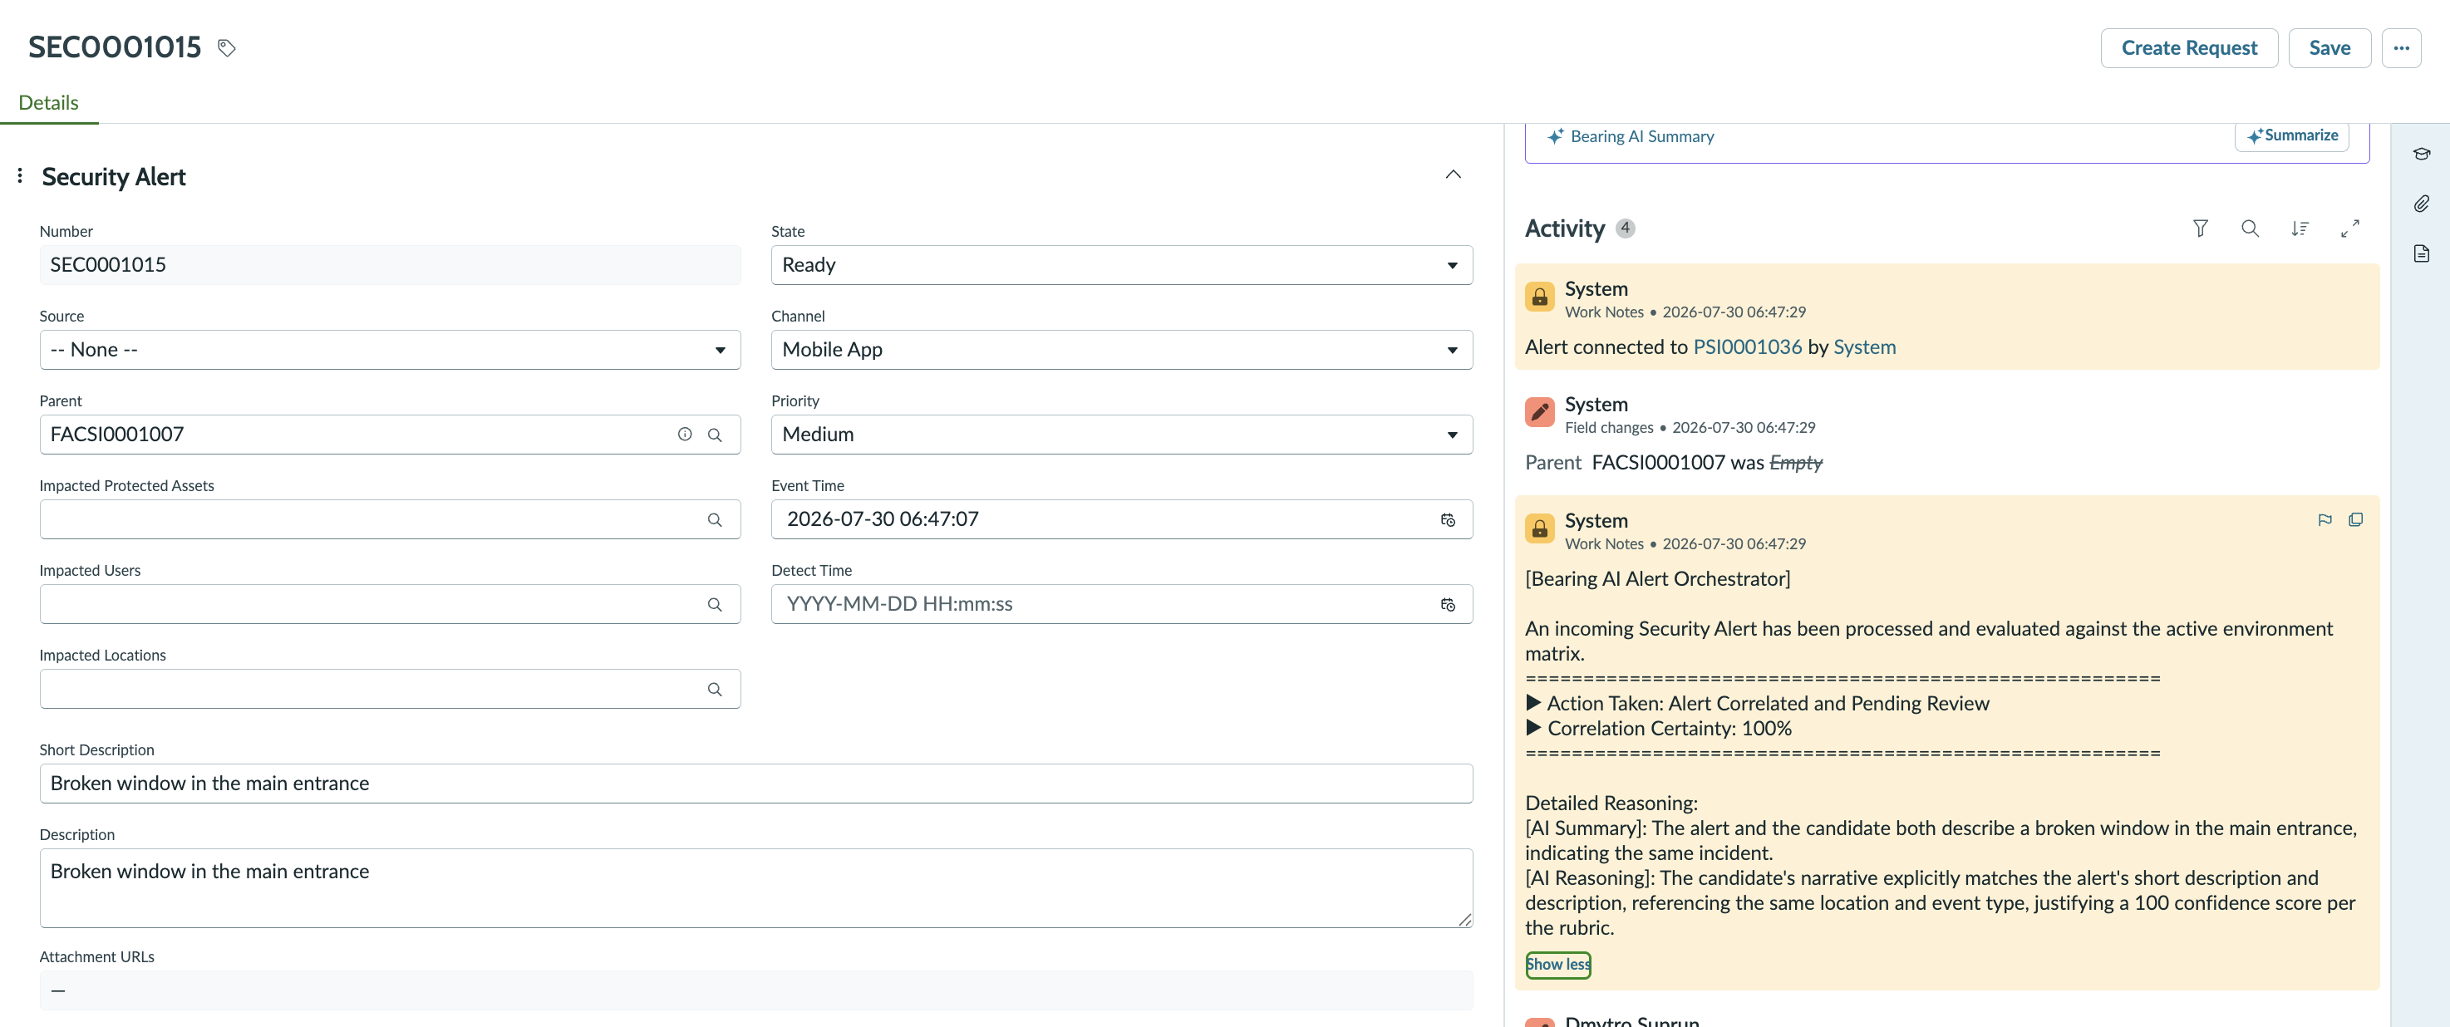This screenshot has width=2450, height=1027.
Task: Open the PSI0001036 link
Action: [1747, 347]
